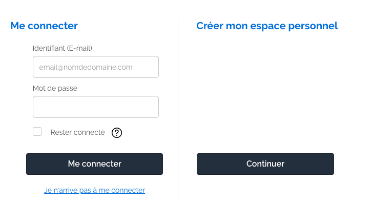Click the email@nomdedomaine.com placeholder box

click(96, 67)
